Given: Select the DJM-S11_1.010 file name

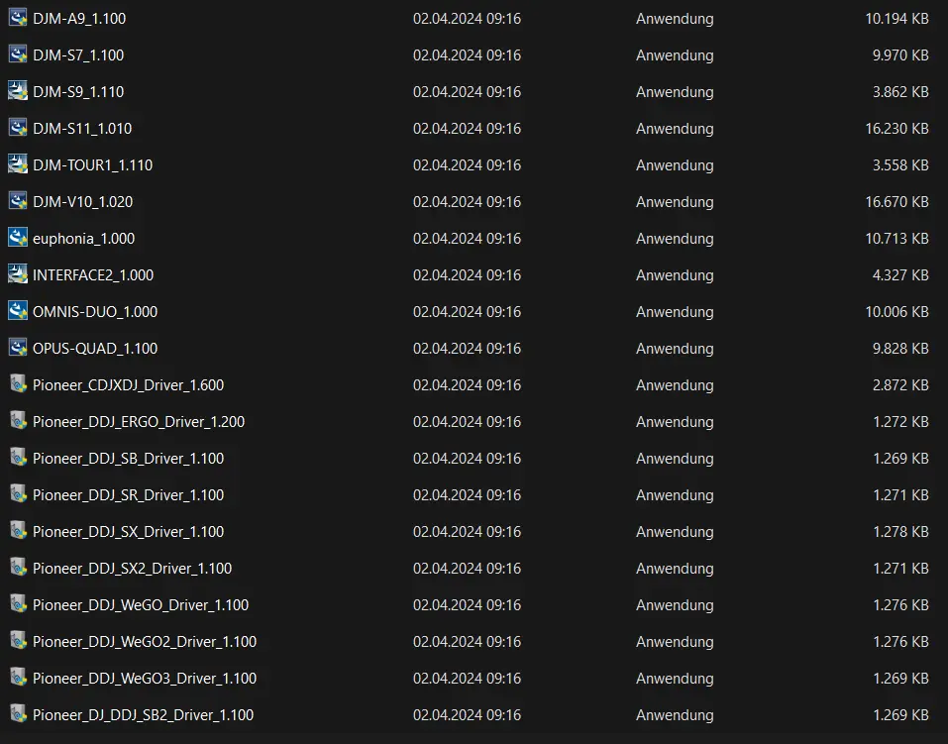Looking at the screenshot, I should (x=83, y=128).
